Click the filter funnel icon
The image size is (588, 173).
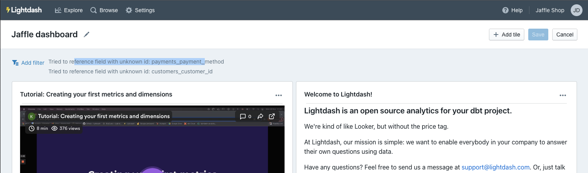click(x=15, y=63)
